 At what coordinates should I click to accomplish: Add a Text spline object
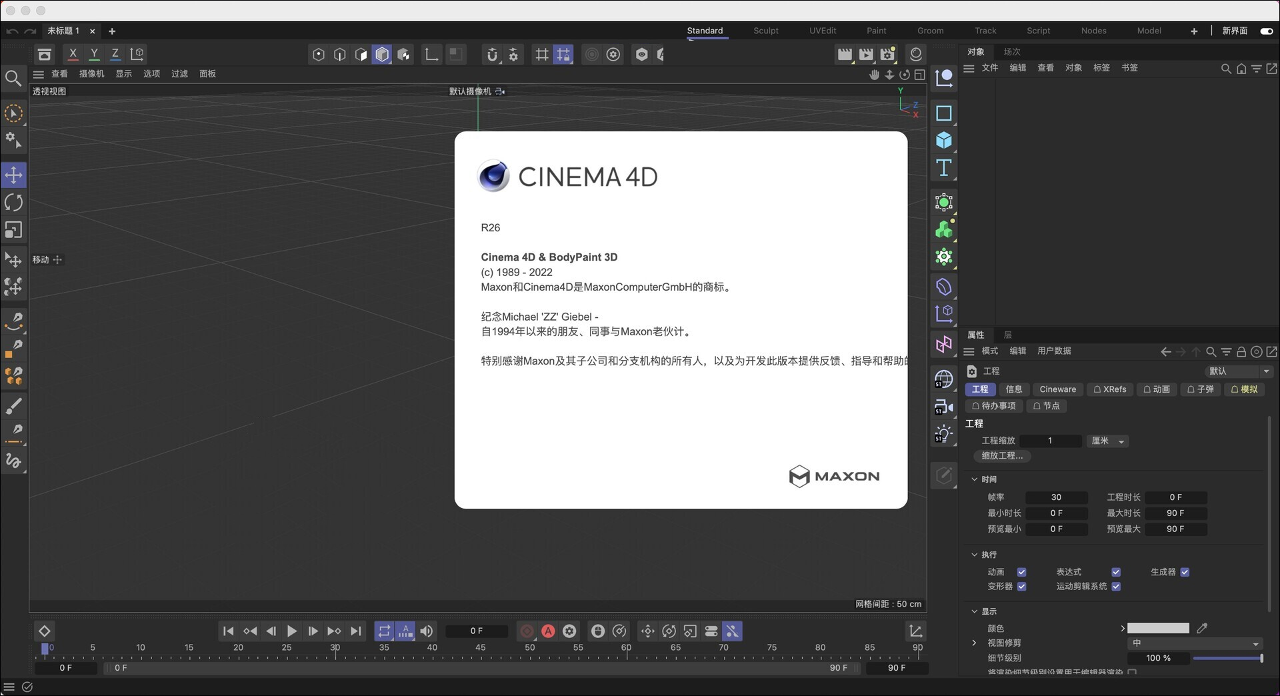(944, 168)
